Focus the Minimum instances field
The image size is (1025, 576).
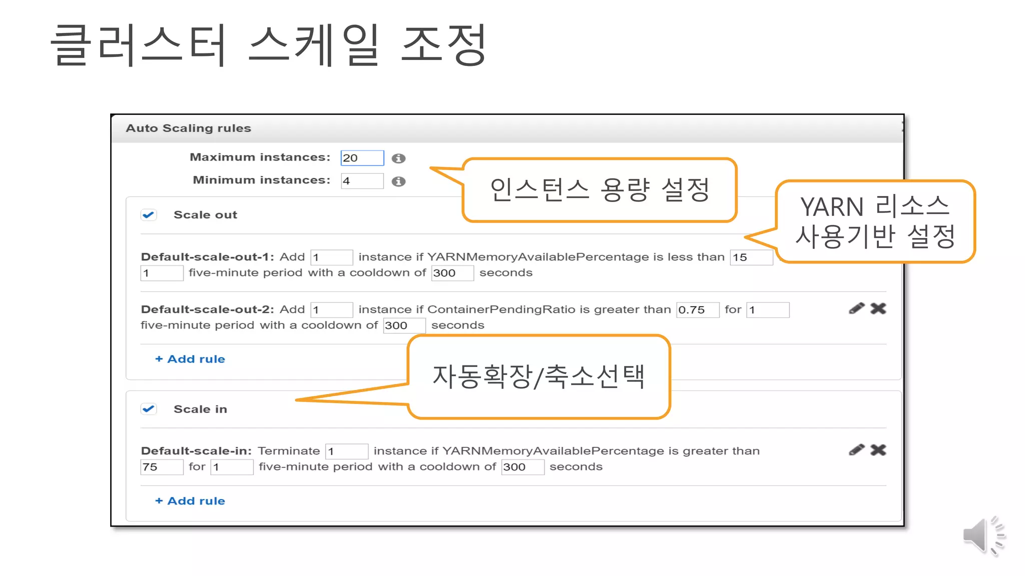click(362, 181)
